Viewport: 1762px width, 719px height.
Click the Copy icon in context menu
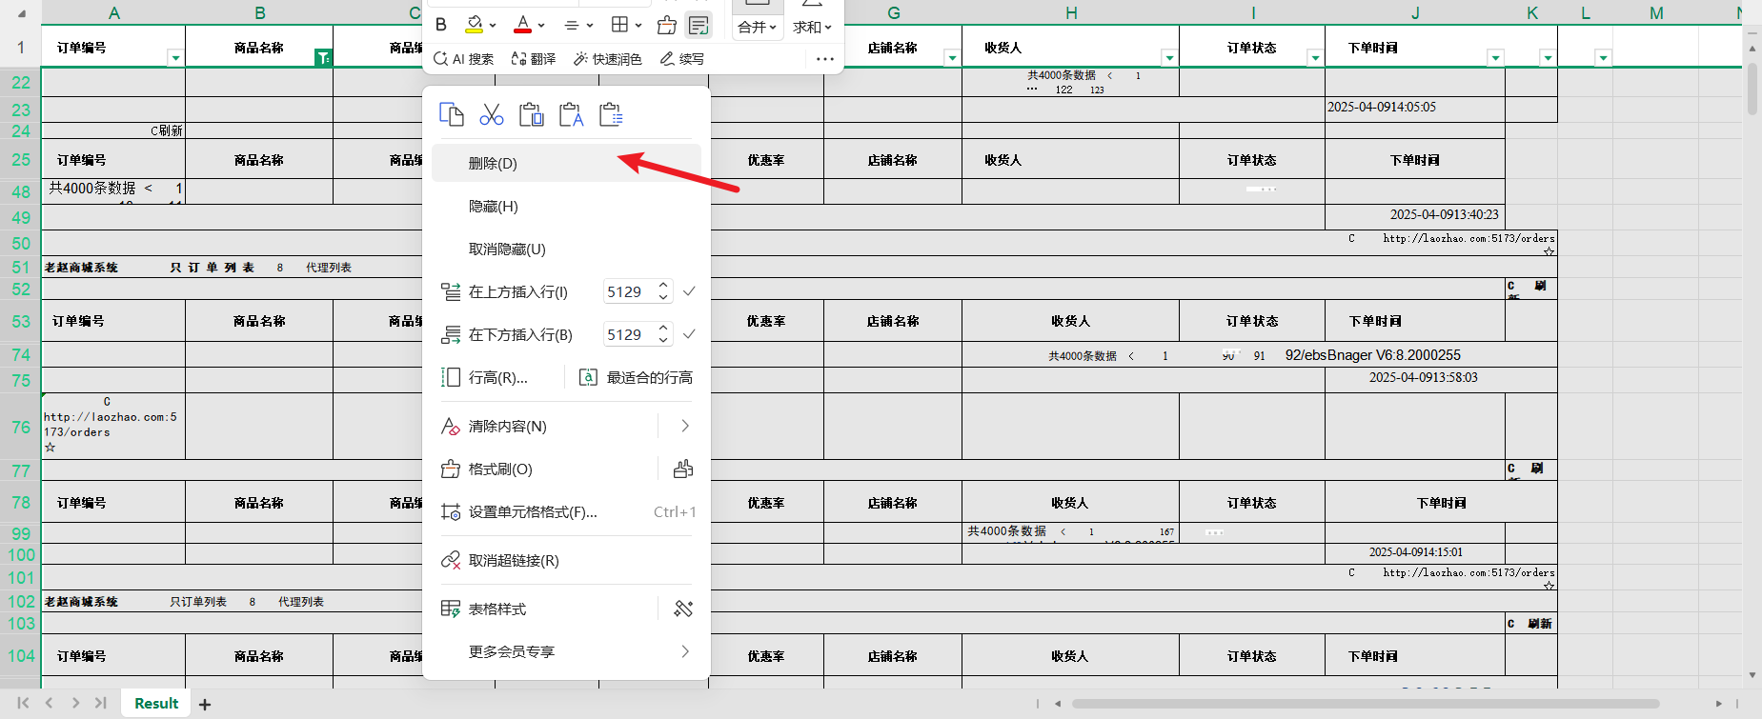[451, 115]
